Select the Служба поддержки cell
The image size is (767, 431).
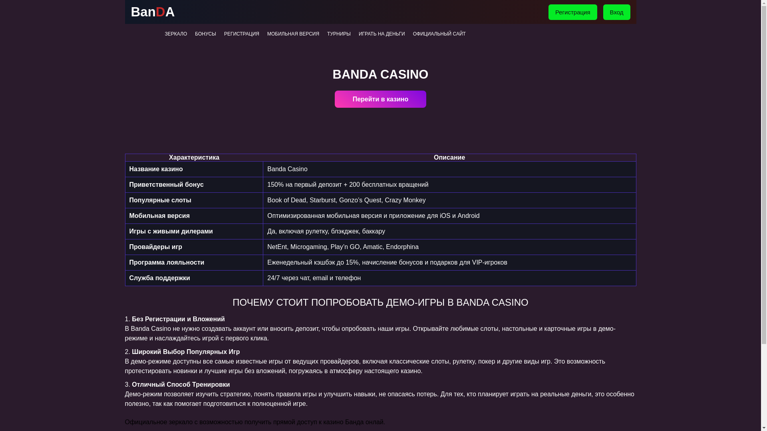point(194,278)
